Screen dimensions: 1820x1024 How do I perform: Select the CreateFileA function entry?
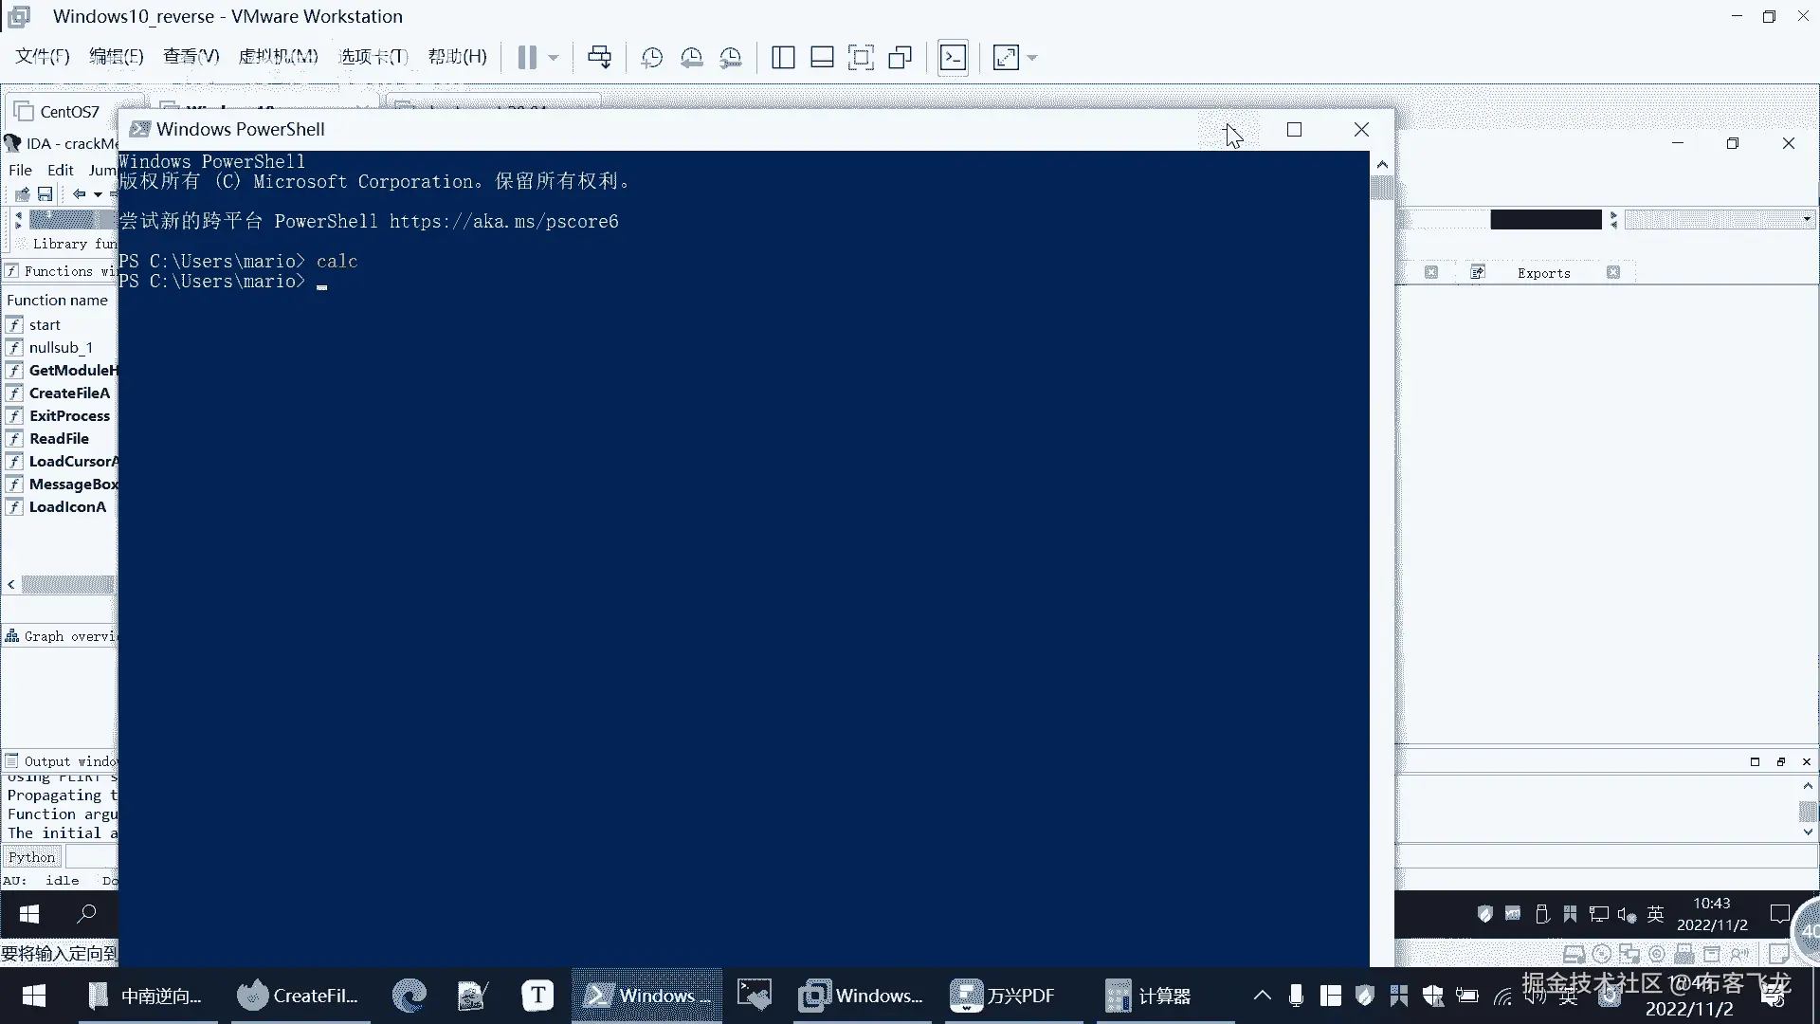69,393
